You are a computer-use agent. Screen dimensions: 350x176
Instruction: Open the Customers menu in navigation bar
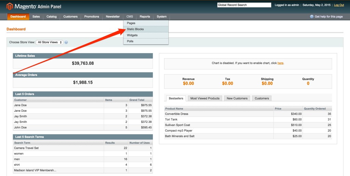tap(70, 17)
